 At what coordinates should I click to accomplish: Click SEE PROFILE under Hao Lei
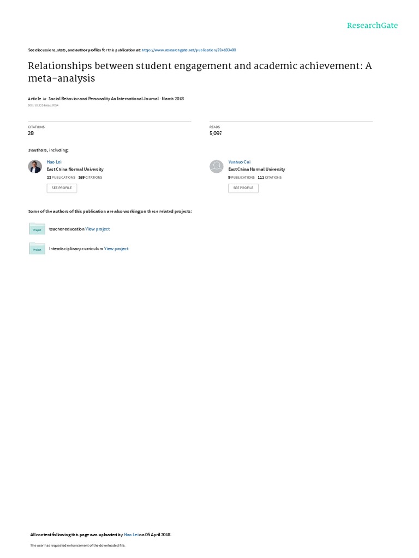[62, 188]
